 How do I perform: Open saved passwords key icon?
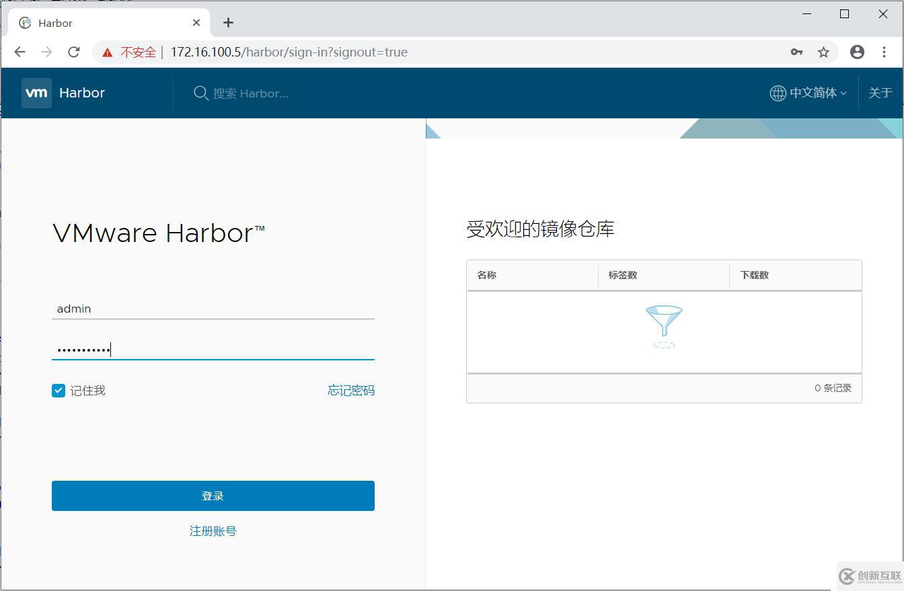pyautogui.click(x=796, y=52)
